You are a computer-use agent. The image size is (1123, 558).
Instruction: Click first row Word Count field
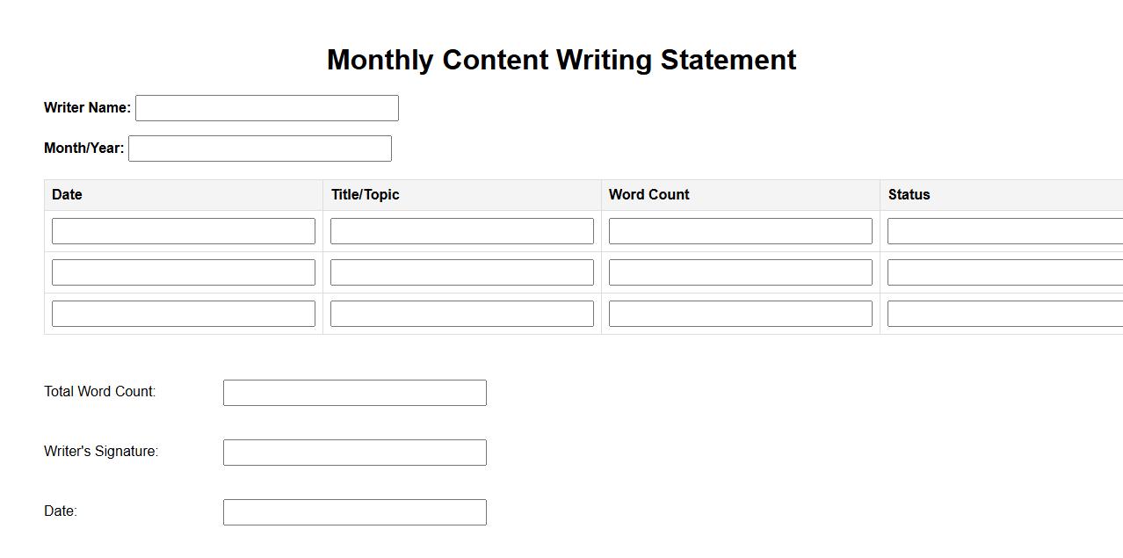[x=740, y=231]
